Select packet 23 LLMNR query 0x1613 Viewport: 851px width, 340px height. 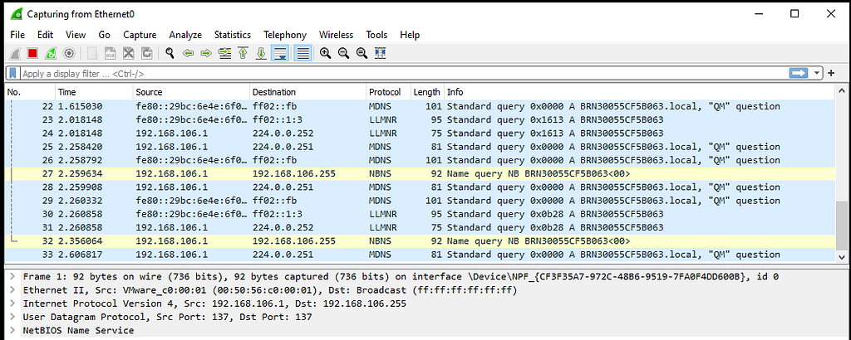(421, 119)
